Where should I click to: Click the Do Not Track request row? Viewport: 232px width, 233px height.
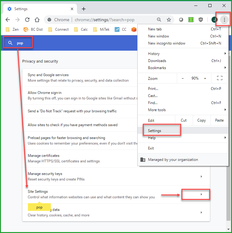[80, 111]
